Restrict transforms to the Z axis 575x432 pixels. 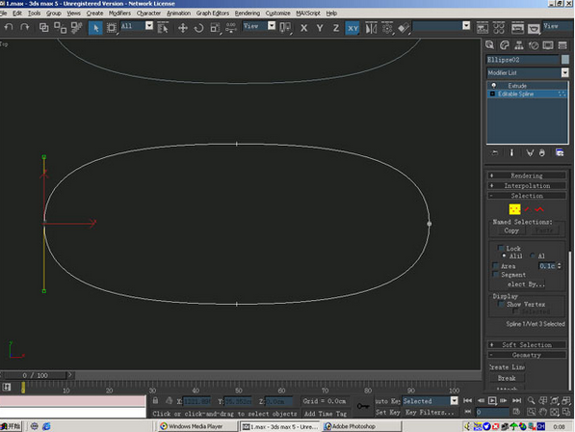click(x=335, y=28)
